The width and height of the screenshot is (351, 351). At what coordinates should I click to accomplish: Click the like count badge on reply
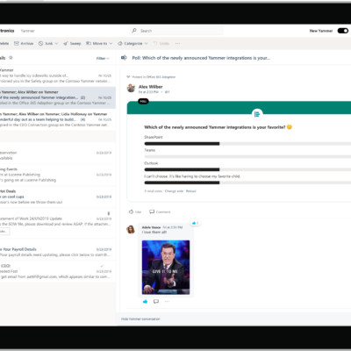[196, 223]
